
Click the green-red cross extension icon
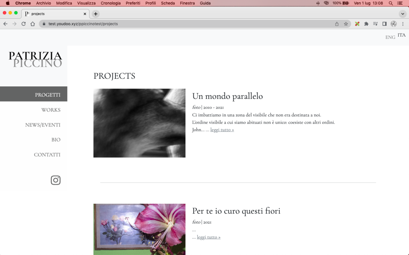click(x=357, y=24)
